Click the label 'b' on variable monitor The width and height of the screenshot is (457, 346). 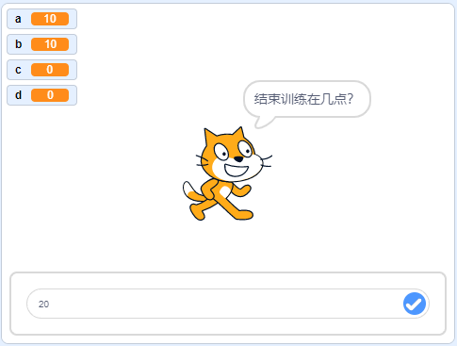pyautogui.click(x=18, y=44)
